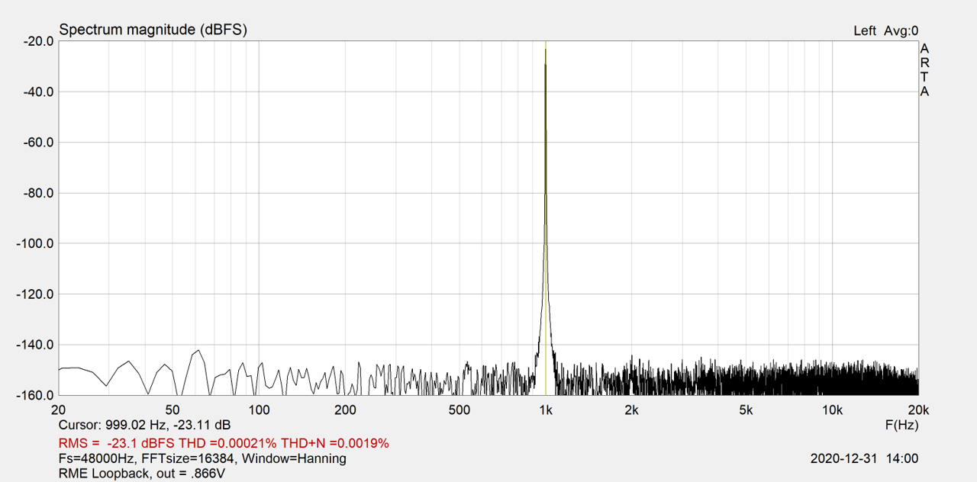Click the '1k' frequency axis label
This screenshot has width=977, height=482.
(545, 410)
